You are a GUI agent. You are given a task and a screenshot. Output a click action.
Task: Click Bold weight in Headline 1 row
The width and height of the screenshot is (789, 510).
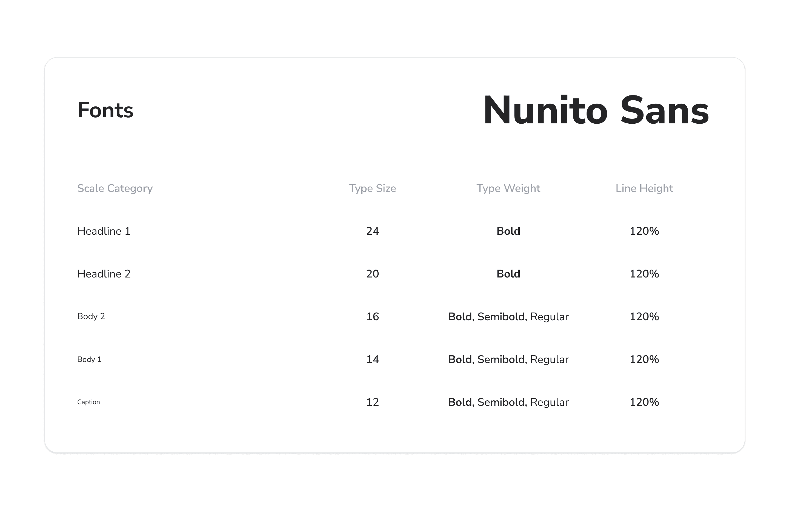508,231
